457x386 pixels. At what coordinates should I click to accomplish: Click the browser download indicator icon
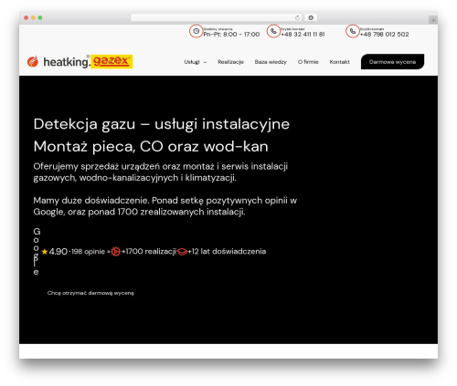click(311, 18)
